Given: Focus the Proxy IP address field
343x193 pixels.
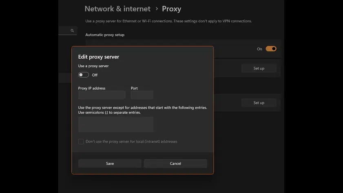Looking at the screenshot, I should (102, 95).
